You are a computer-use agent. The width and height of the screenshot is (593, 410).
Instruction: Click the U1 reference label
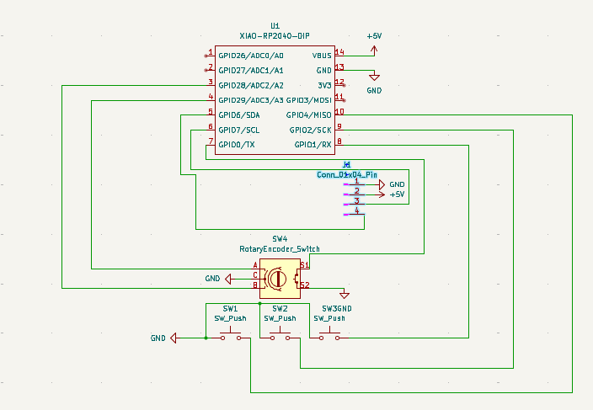point(275,26)
